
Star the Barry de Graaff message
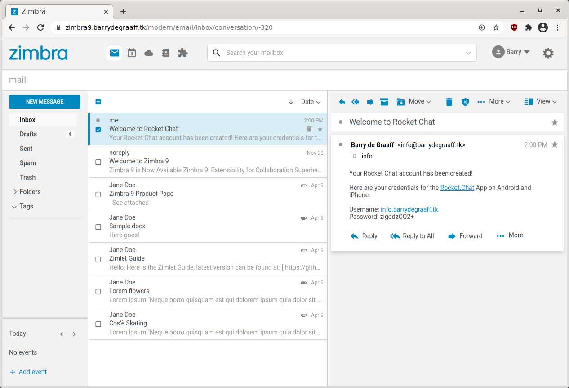click(555, 144)
